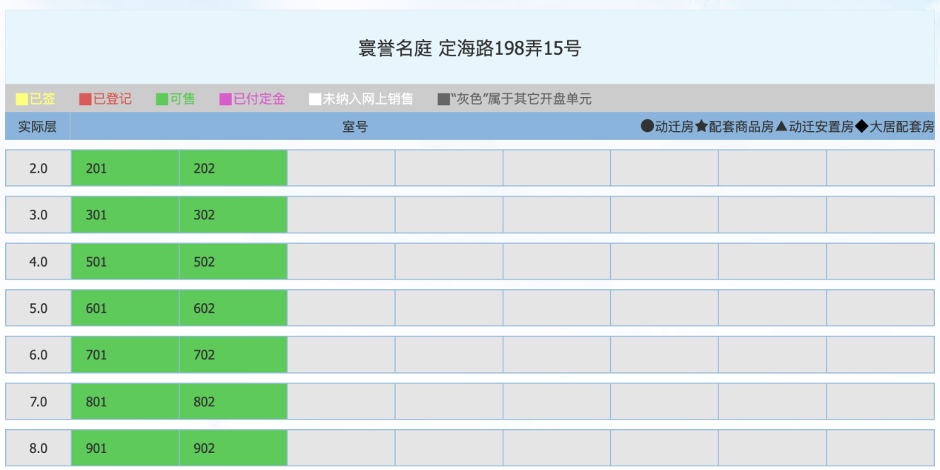Click the 实际层 column header
This screenshot has height=470, width=940.
coord(37,127)
